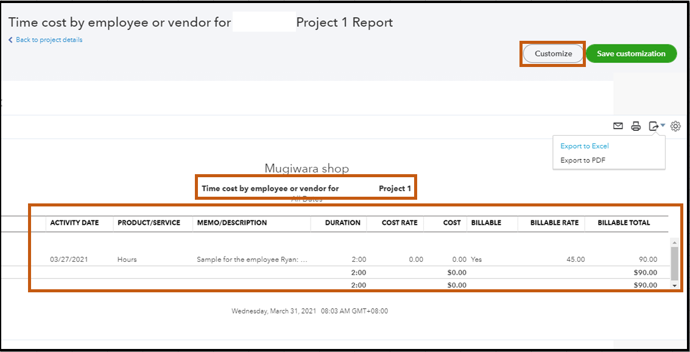Click the 45.00 billable rate value
Screen dimensions: 690x352
(575, 259)
